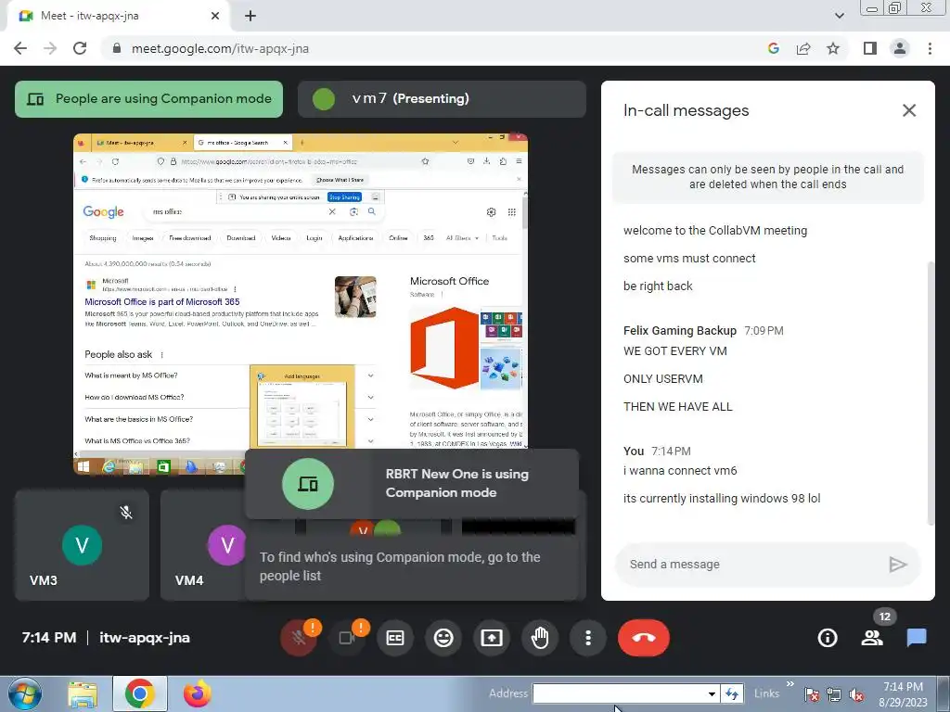Click the message 'THEN WE HAVE ALL'
Image resolution: width=950 pixels, height=712 pixels.
(678, 407)
